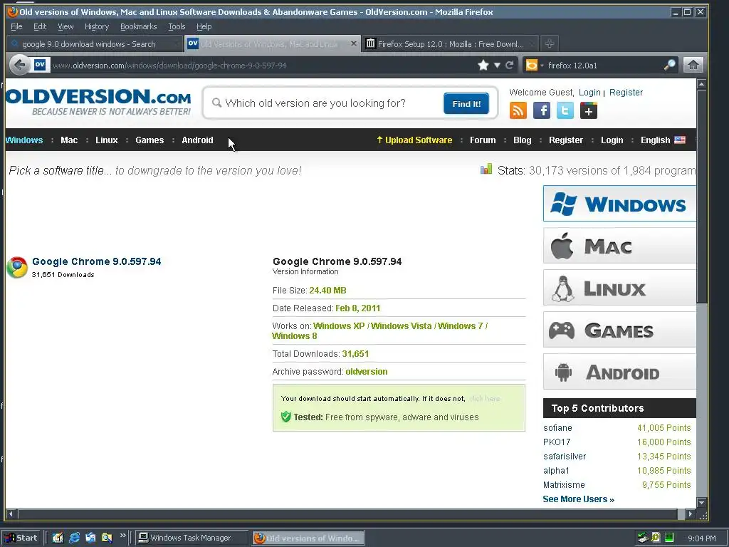Select Android in the site navigation bar

(197, 140)
